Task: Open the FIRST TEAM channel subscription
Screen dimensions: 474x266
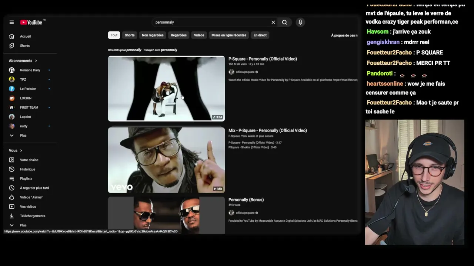Action: click(30, 108)
